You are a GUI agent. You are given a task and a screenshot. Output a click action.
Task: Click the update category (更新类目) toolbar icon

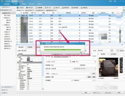pos(63,8)
